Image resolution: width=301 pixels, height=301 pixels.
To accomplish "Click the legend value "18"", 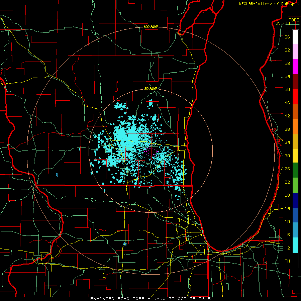I will tap(287, 195).
